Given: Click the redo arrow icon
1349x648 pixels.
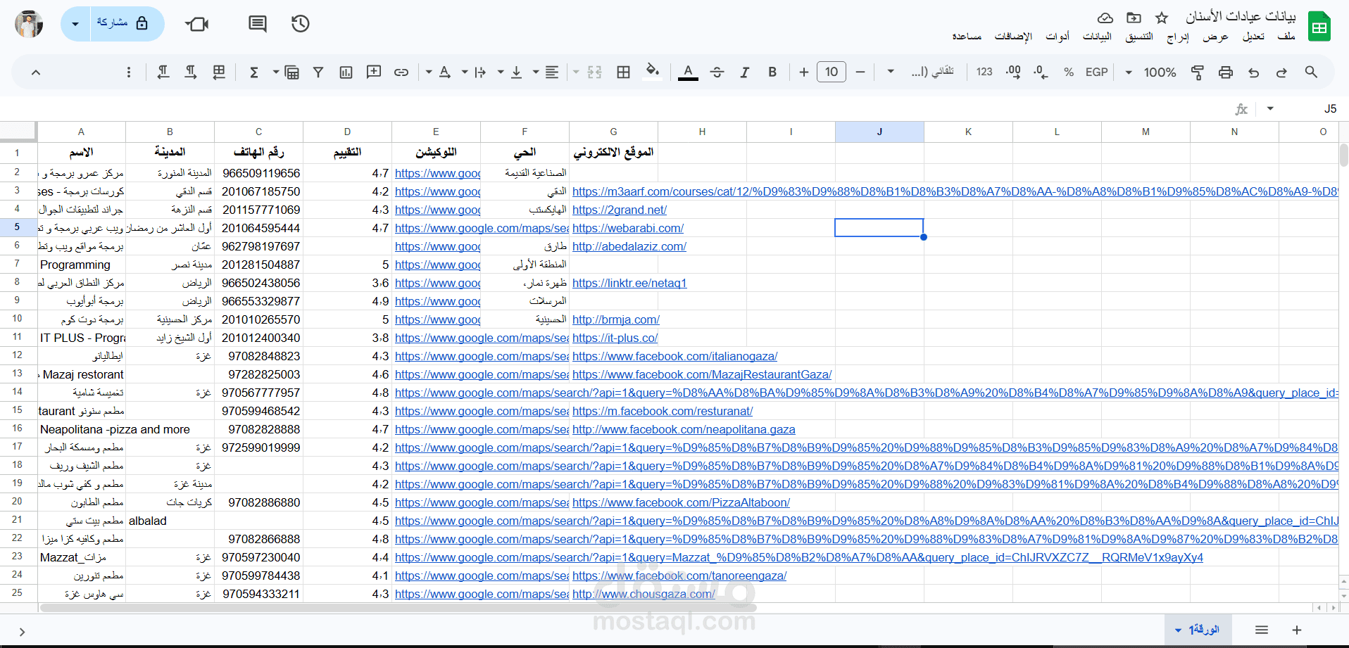Looking at the screenshot, I should 1281,72.
